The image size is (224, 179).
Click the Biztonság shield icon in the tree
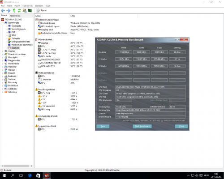pyautogui.click(x=6, y=82)
